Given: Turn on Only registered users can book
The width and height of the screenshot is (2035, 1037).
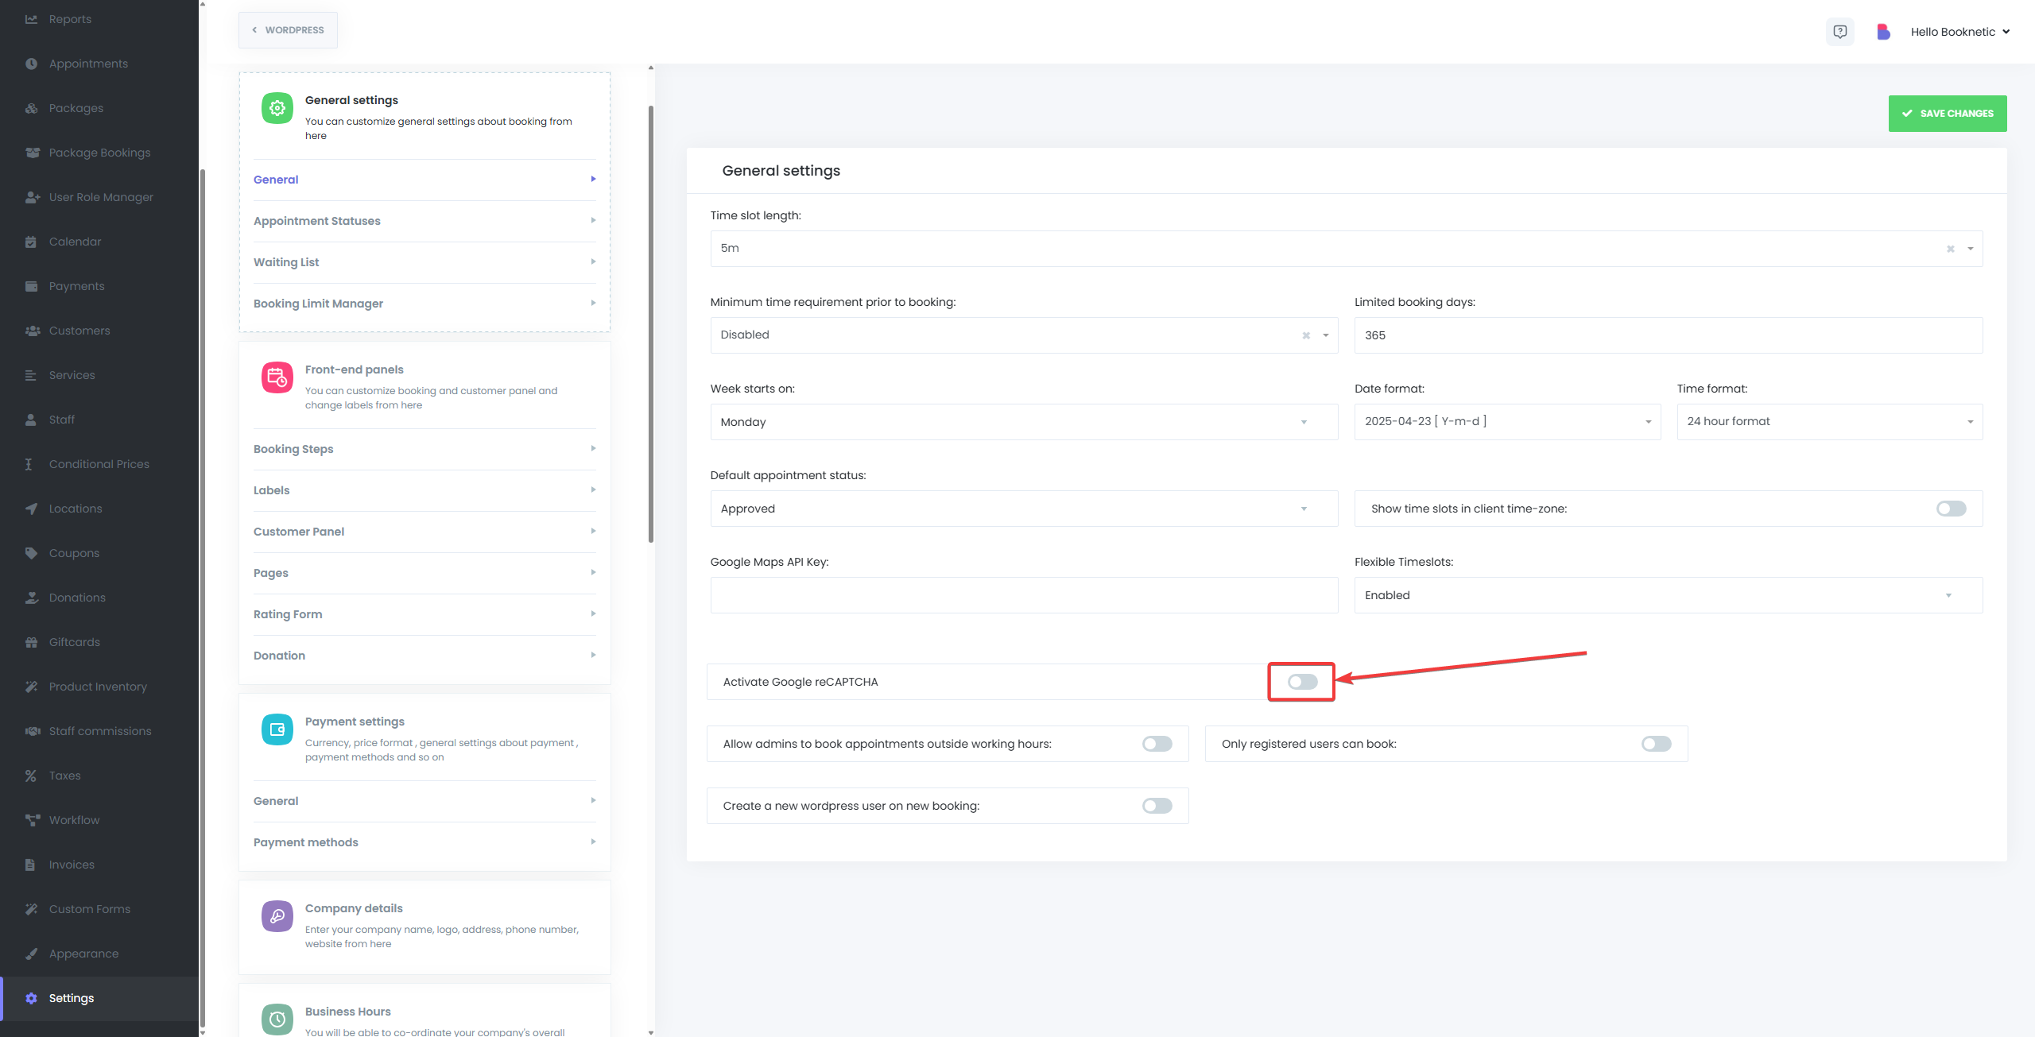Looking at the screenshot, I should coord(1656,744).
